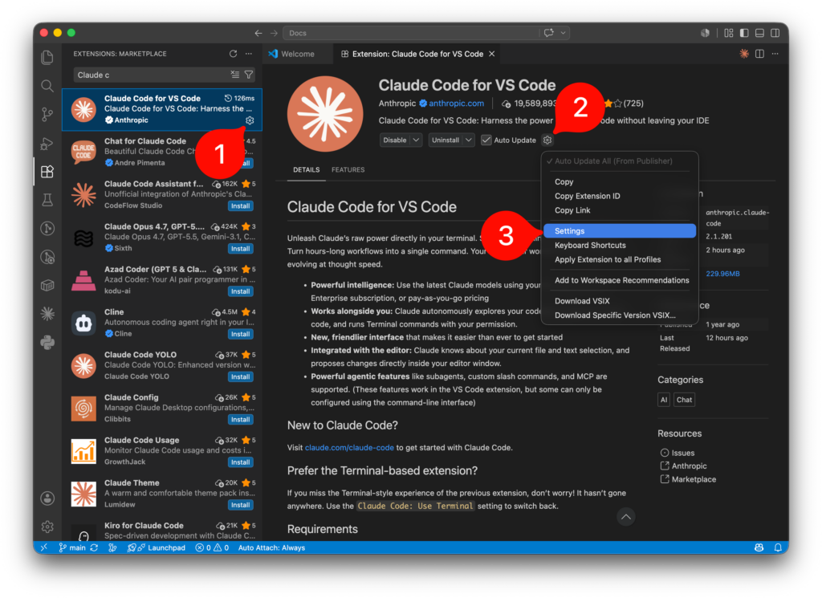Customize layout from title bar
822x598 pixels.
coord(729,33)
